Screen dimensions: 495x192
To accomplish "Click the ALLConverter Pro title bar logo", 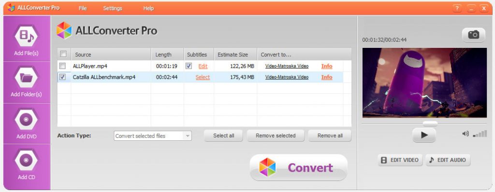I will pyautogui.click(x=11, y=8).
